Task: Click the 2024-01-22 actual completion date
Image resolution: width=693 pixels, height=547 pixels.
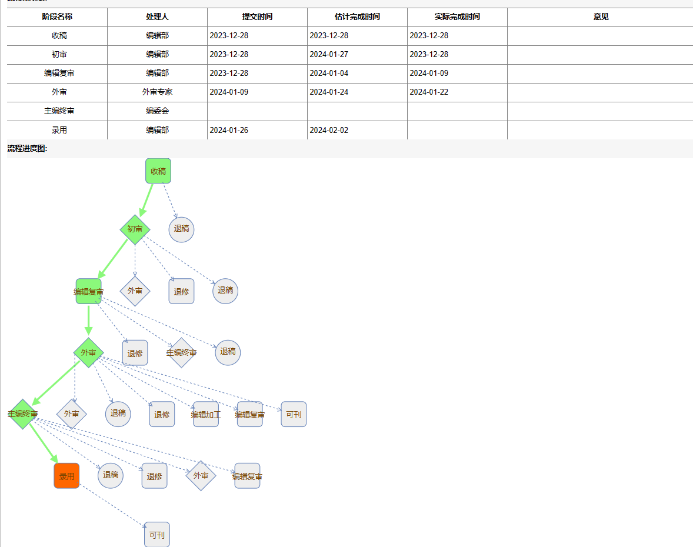Action: click(x=429, y=92)
